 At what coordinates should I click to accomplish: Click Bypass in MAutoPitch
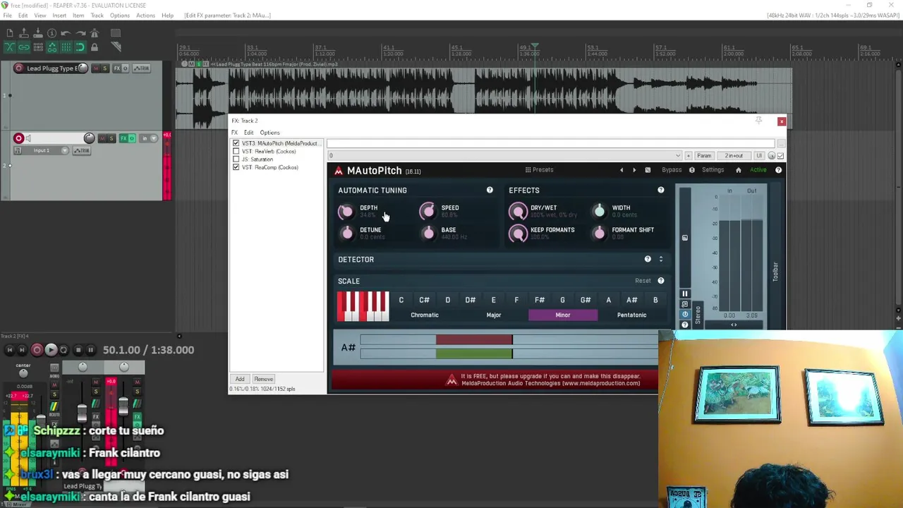click(x=672, y=170)
